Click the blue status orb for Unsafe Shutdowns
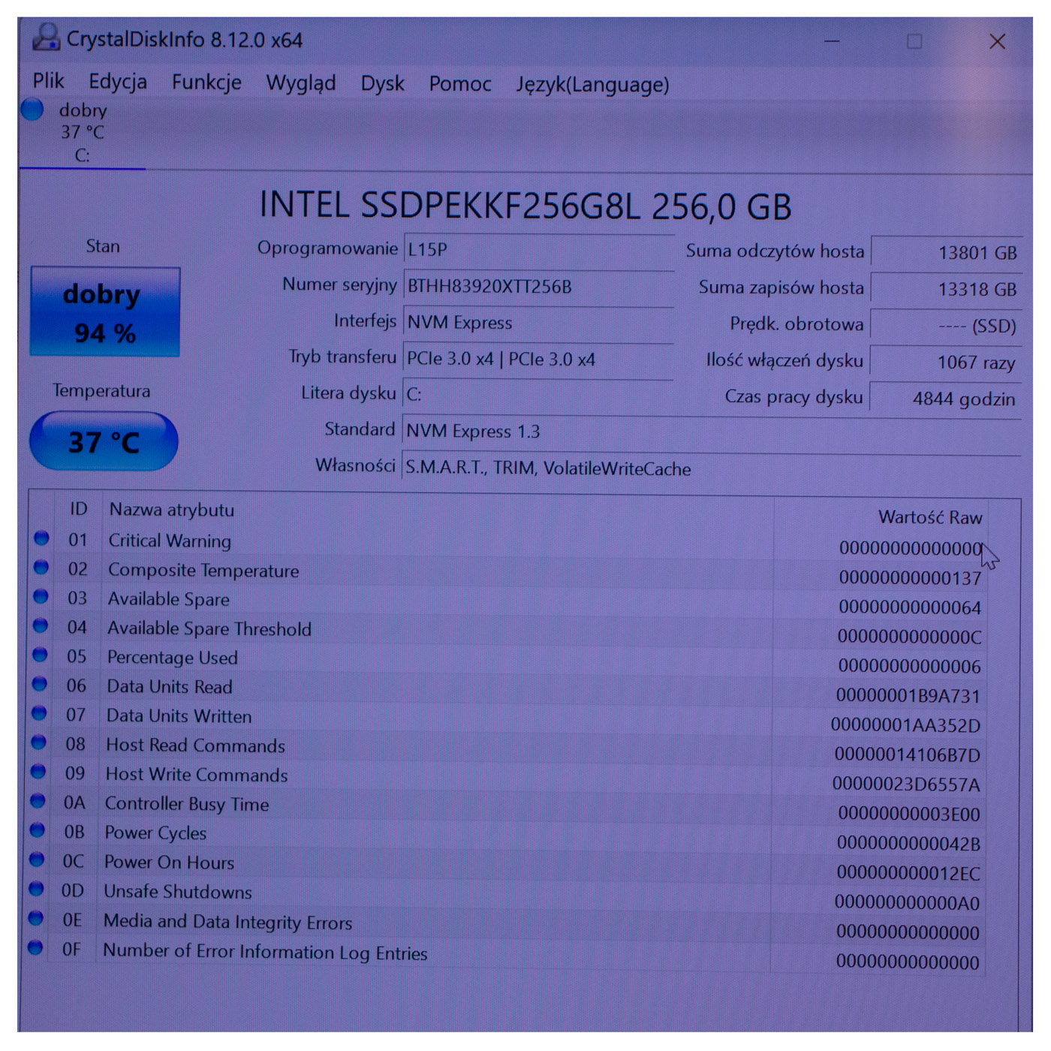The height and width of the screenshot is (1051, 1051). click(x=36, y=889)
